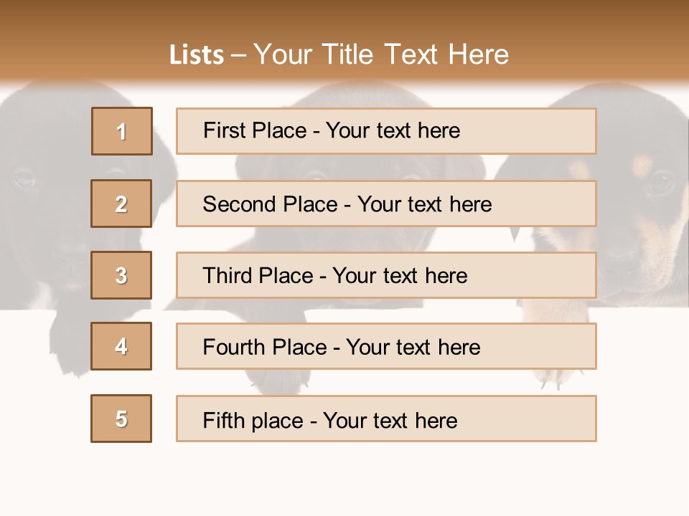Click the number 2 box
Viewport: 689px width, 516px height.
coord(121,204)
